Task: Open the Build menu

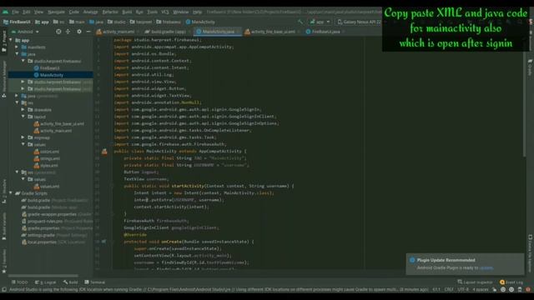Action: click(x=127, y=12)
